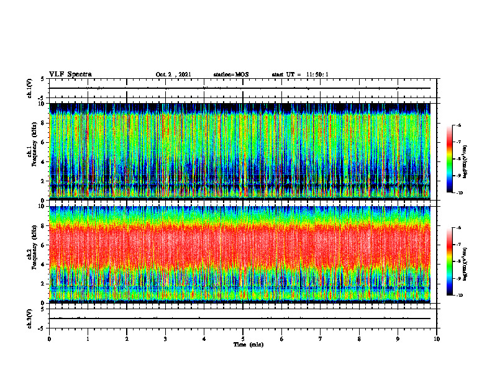Click the "VLF Spectra" plot title

tap(70, 75)
